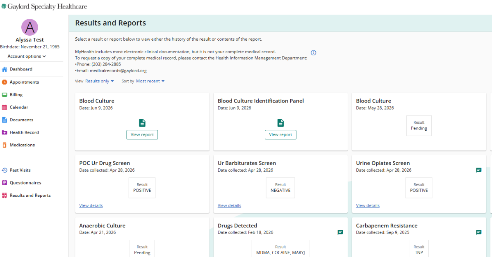492x257 pixels.
Task: Click Pending result on Anaerobic Culture card
Action: tap(142, 248)
